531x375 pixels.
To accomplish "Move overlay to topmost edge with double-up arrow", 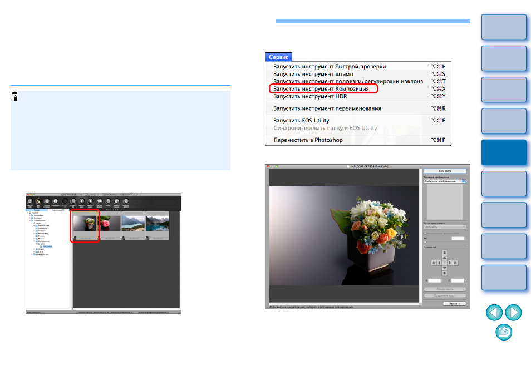I will point(444,253).
